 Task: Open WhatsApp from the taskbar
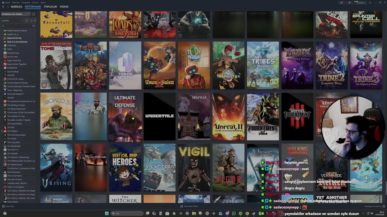234,213
